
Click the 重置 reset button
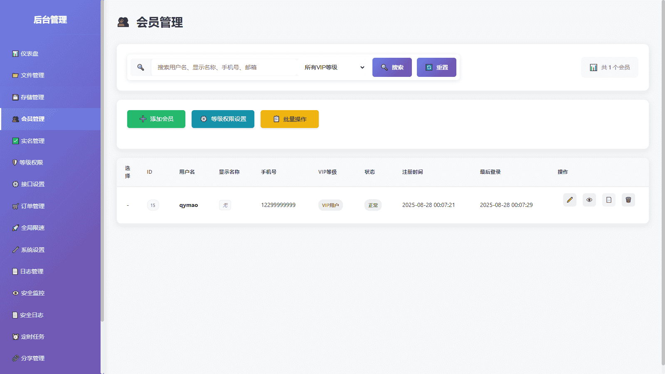[x=436, y=67]
